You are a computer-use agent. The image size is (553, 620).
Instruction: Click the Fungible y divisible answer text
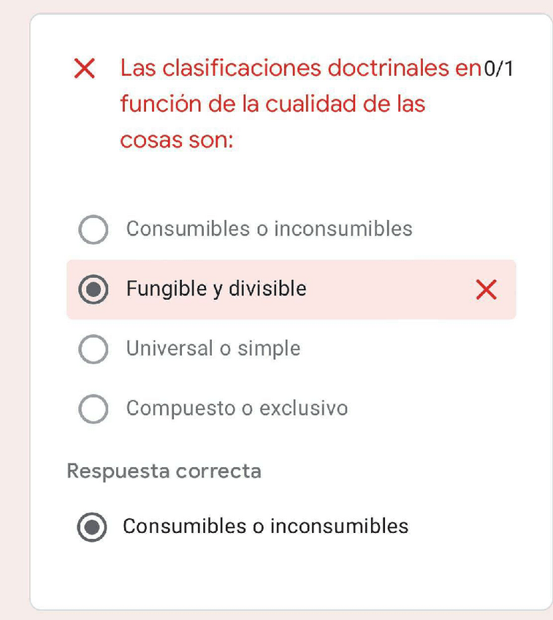coord(216,289)
